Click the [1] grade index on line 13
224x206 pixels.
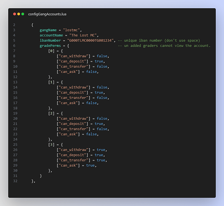51,82
